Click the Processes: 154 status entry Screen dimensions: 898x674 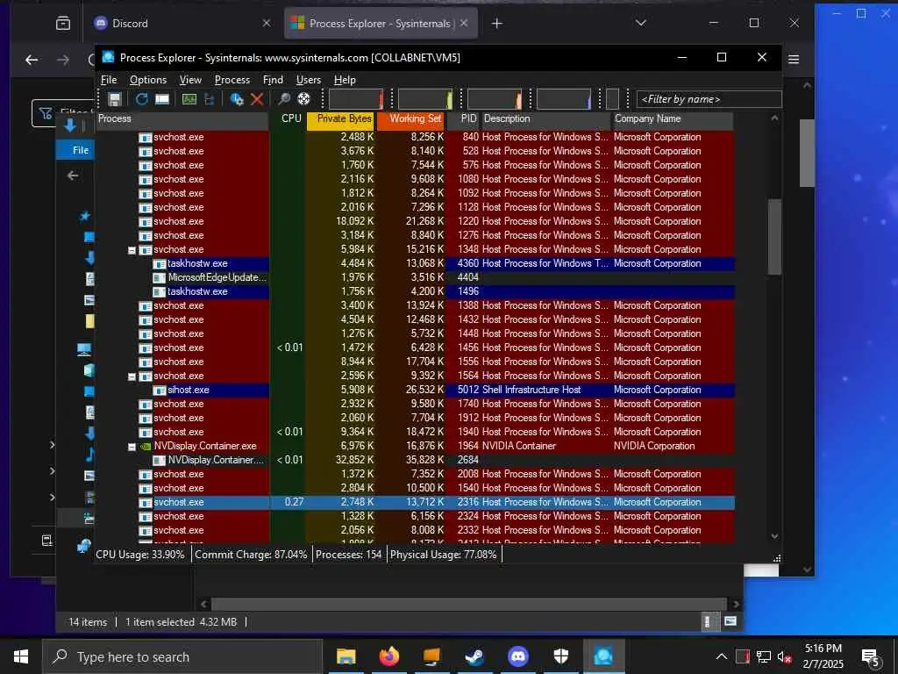[x=349, y=555]
